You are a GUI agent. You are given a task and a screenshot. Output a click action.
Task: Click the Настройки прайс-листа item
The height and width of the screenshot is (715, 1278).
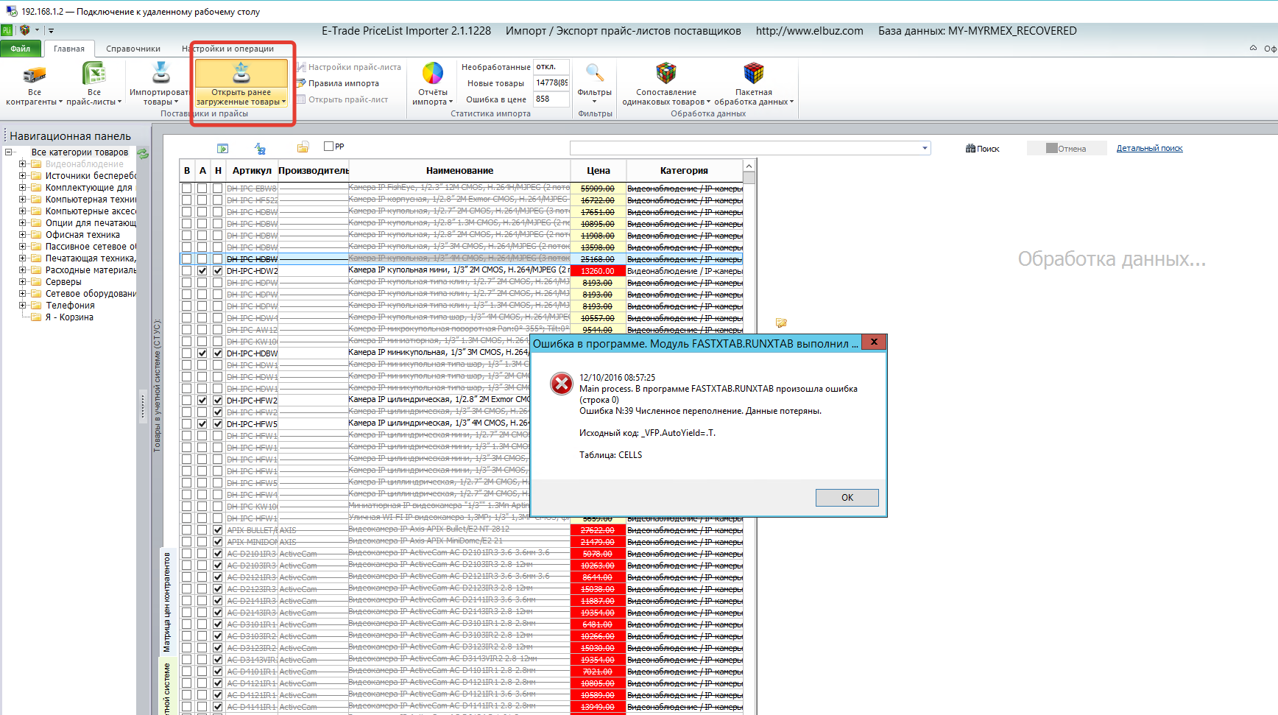coord(349,67)
